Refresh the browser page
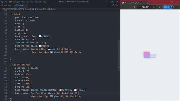The image size is (180, 101). [x=134, y=7]
